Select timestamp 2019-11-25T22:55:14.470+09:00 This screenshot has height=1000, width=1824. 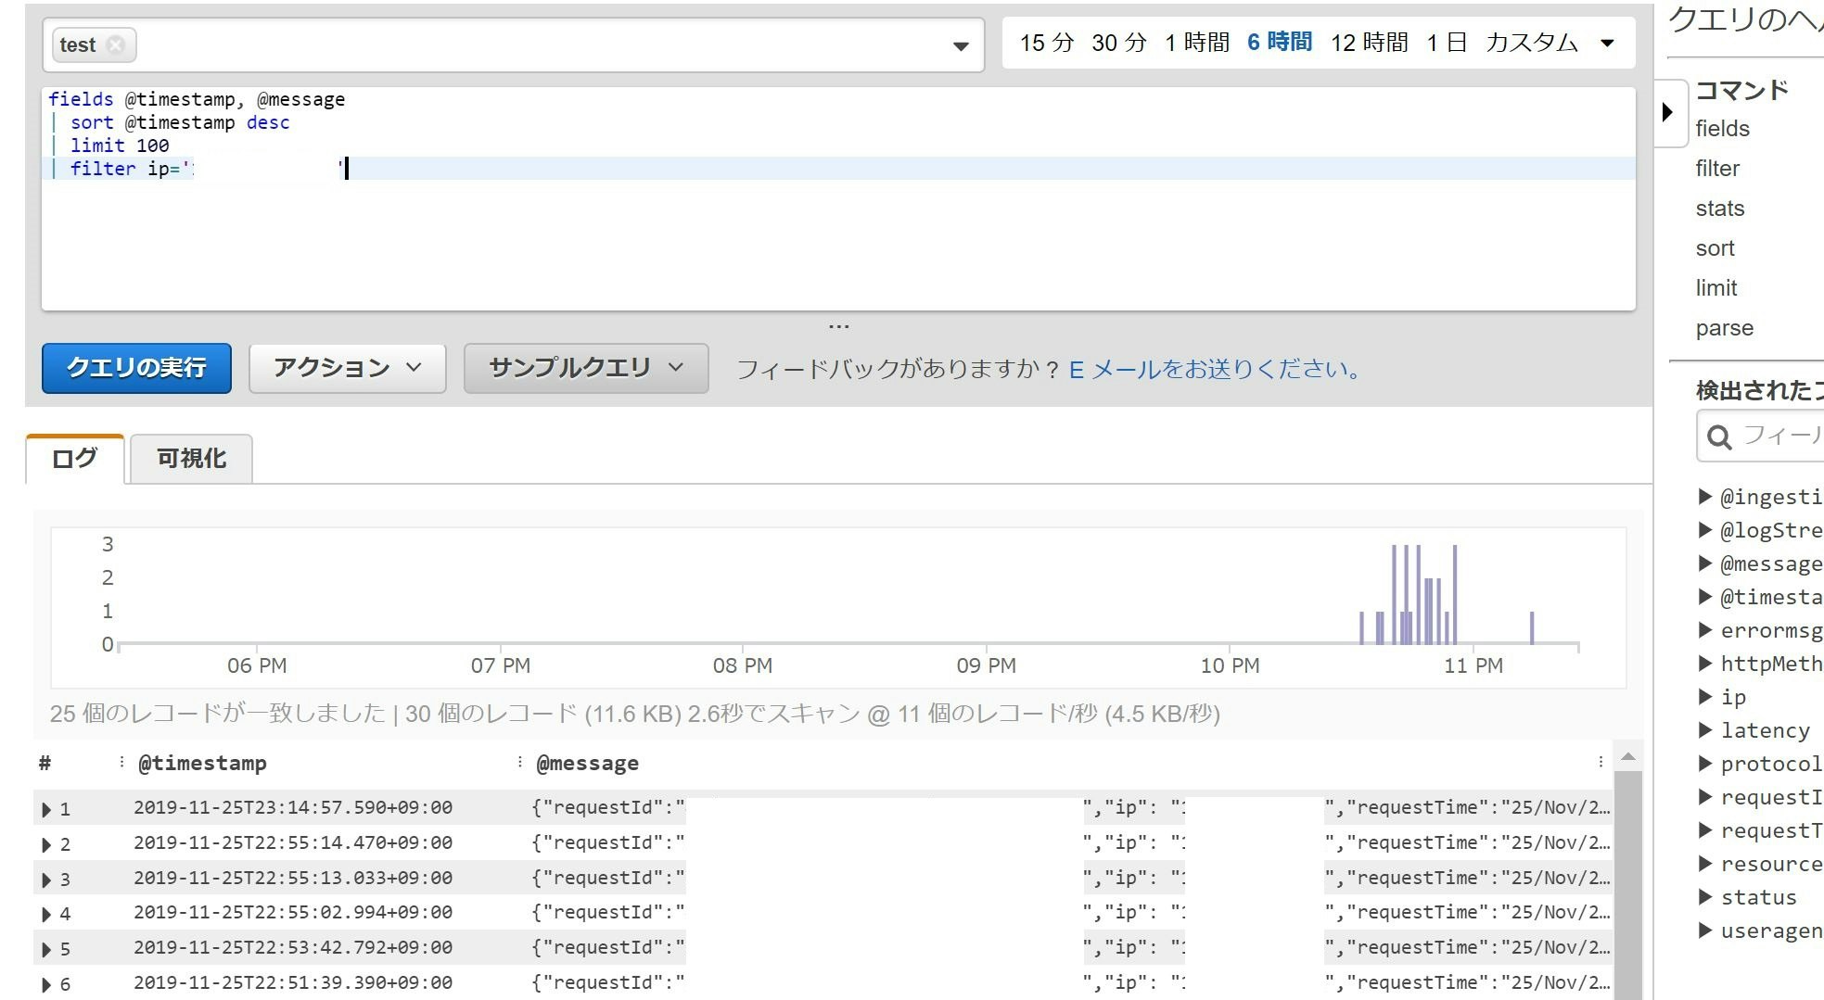coord(293,843)
